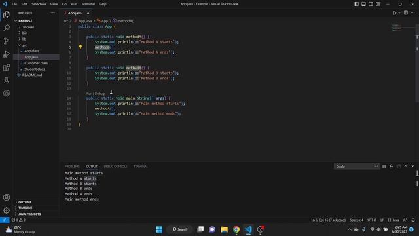Expand the TIMELINE section
The image size is (419, 236).
[x=37, y=208]
